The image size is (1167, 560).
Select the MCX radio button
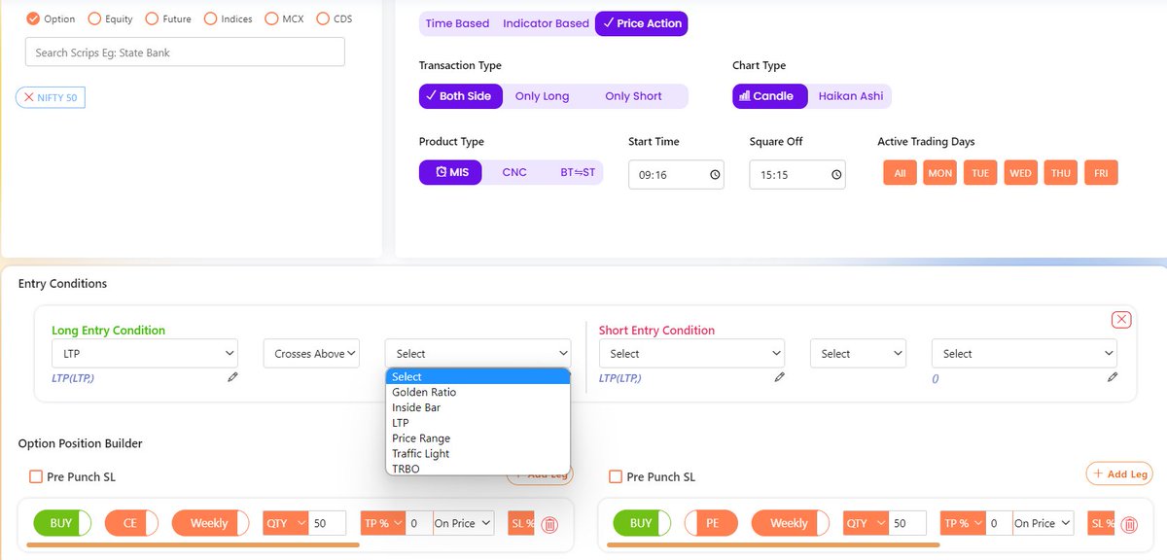click(271, 18)
